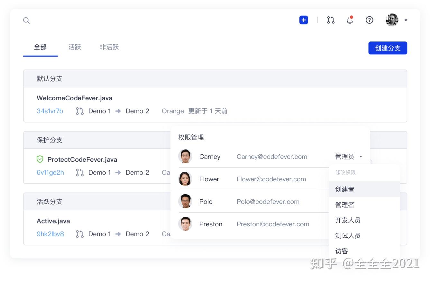Image resolution: width=431 pixels, height=281 pixels.
Task: Click Flower@codefever.com email
Action: (x=271, y=179)
